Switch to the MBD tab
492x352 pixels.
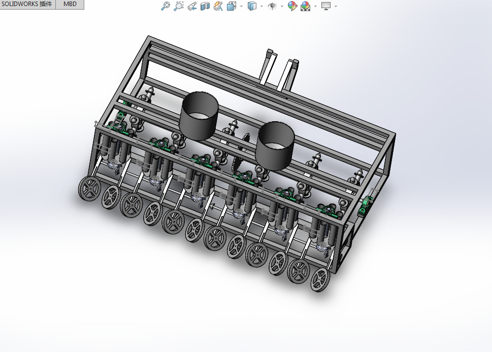coord(70,4)
